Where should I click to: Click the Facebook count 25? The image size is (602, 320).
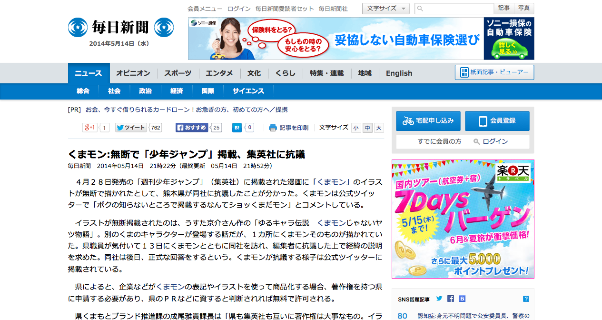point(217,128)
